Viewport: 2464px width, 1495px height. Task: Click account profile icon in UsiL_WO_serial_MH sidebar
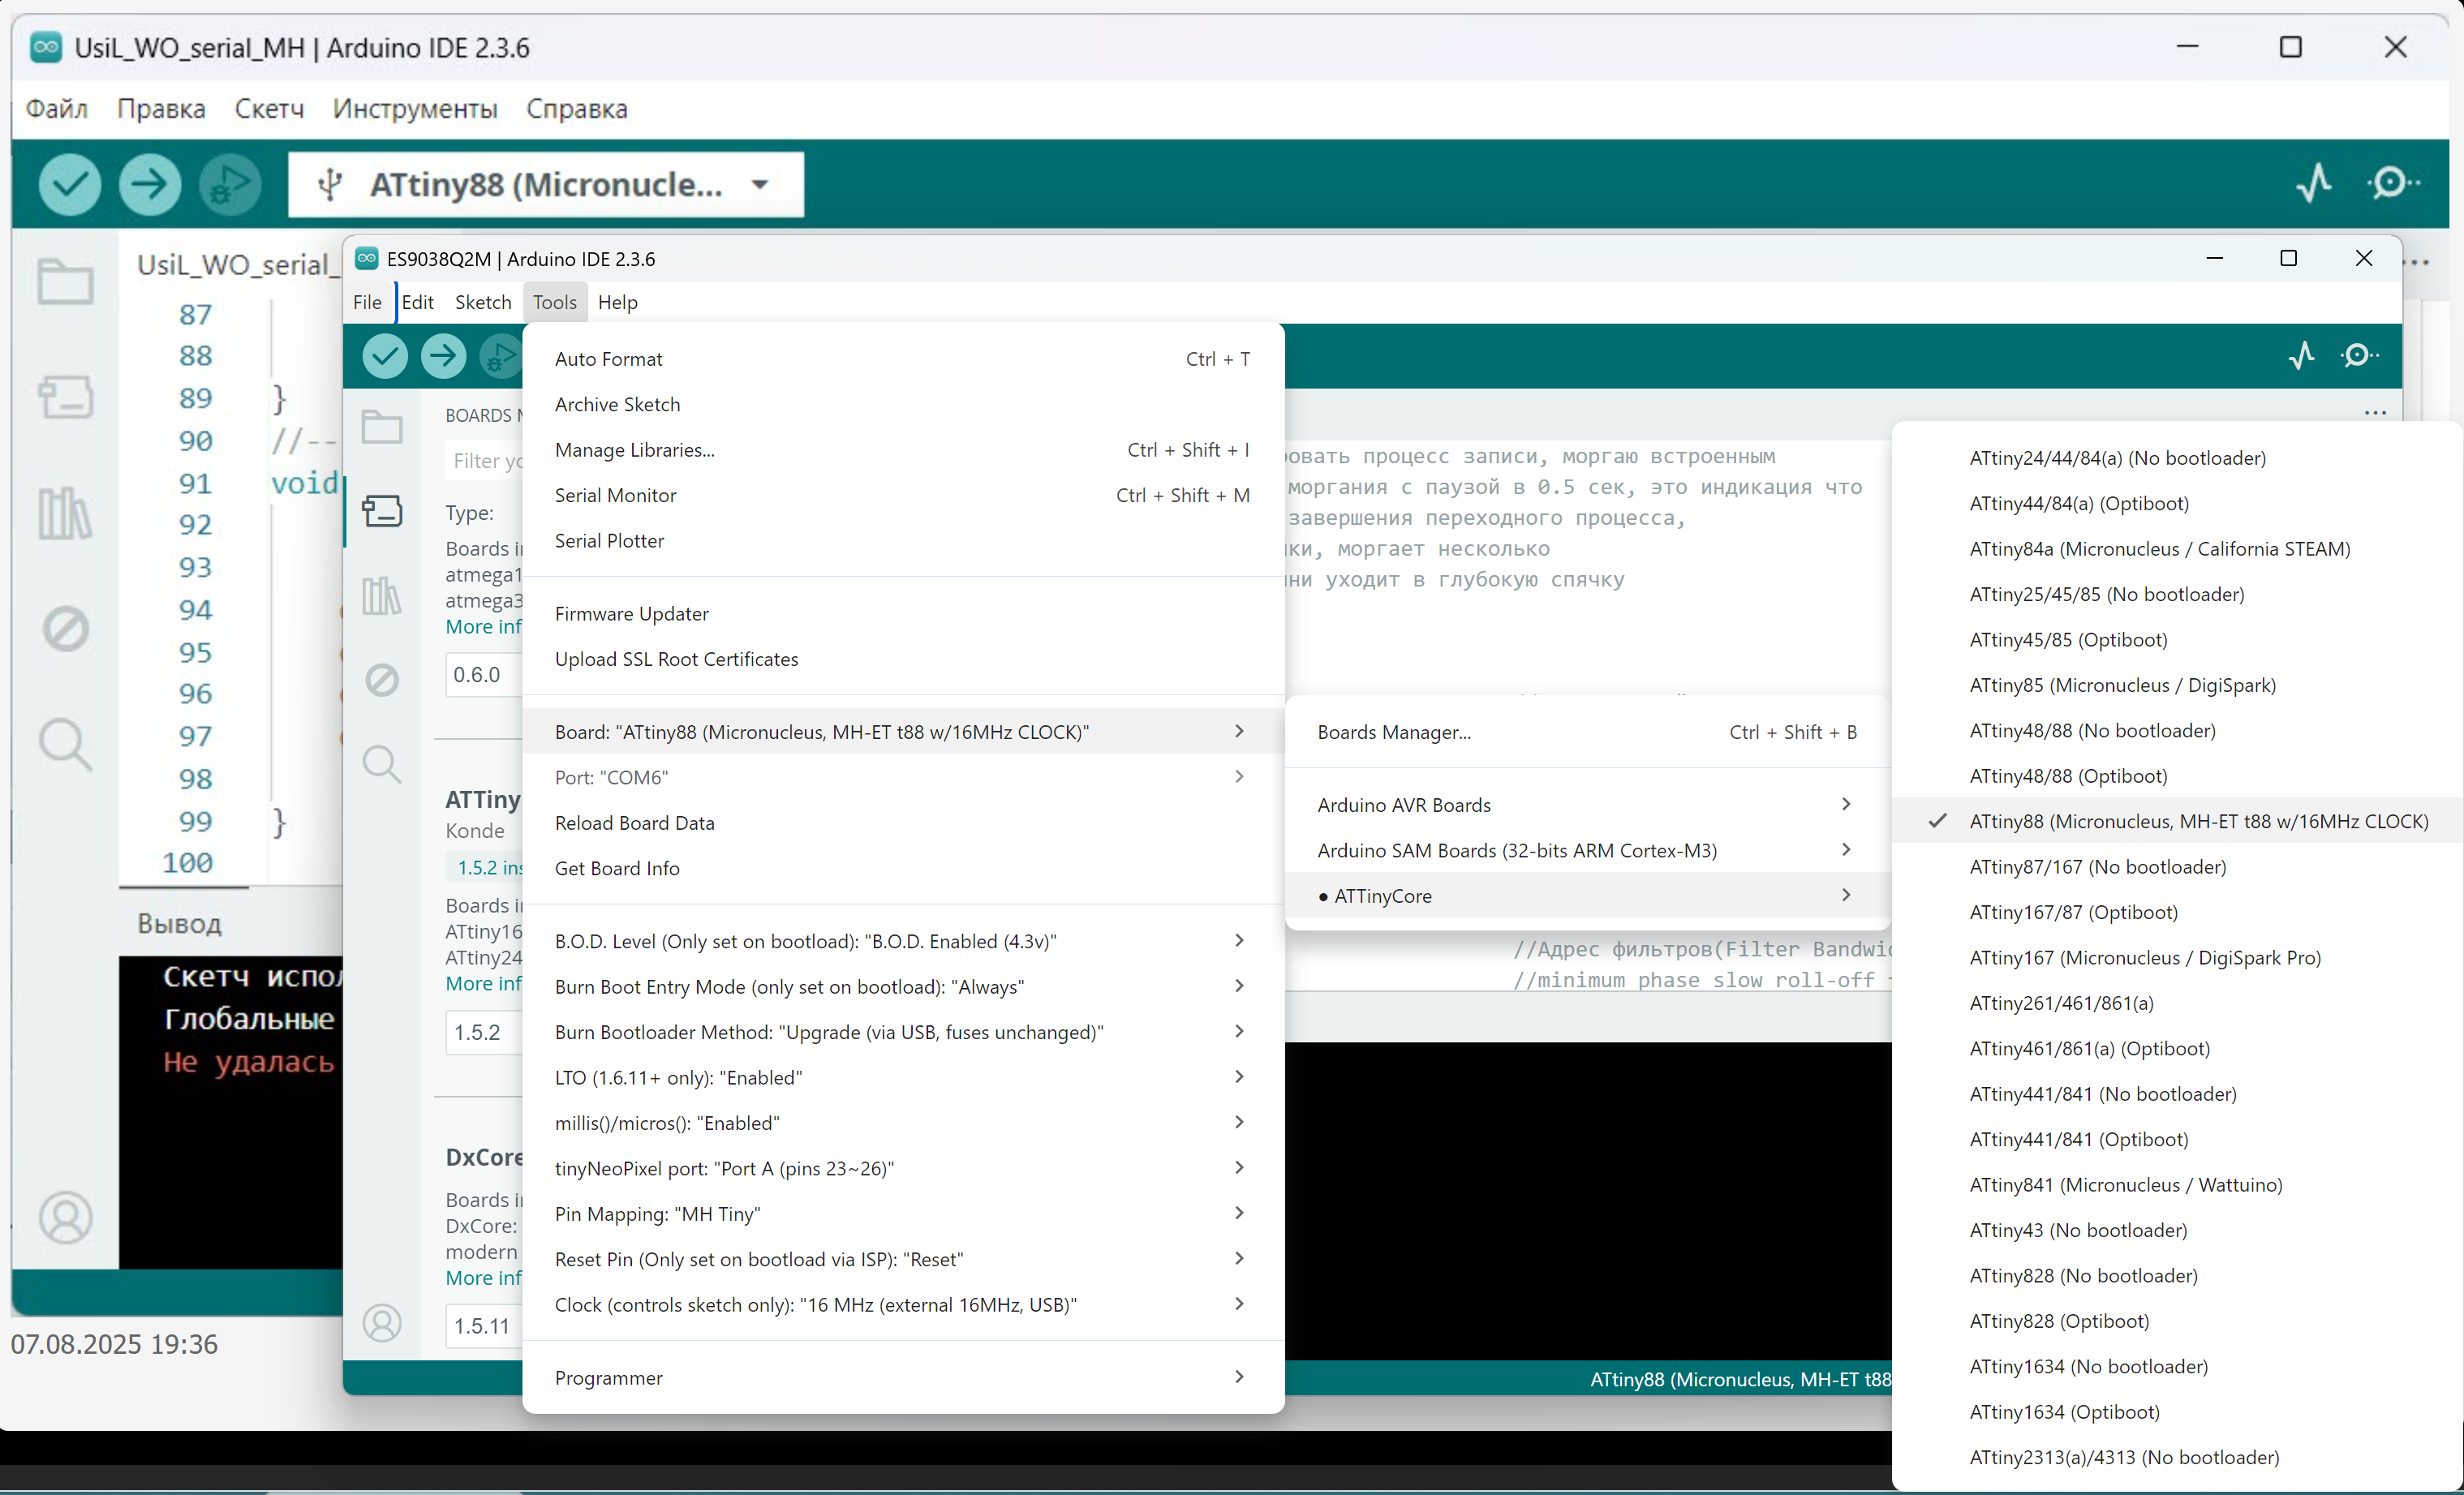click(x=66, y=1218)
